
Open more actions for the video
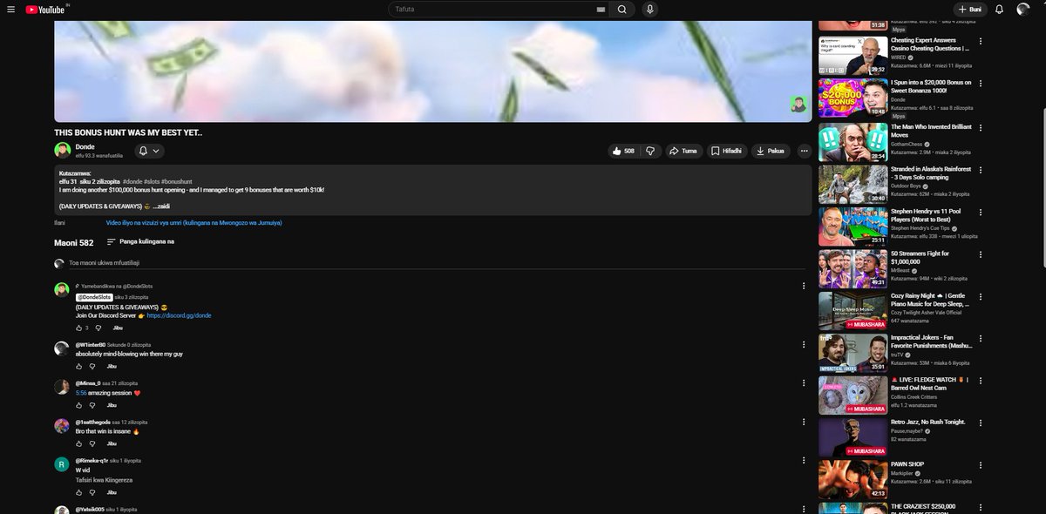(804, 151)
